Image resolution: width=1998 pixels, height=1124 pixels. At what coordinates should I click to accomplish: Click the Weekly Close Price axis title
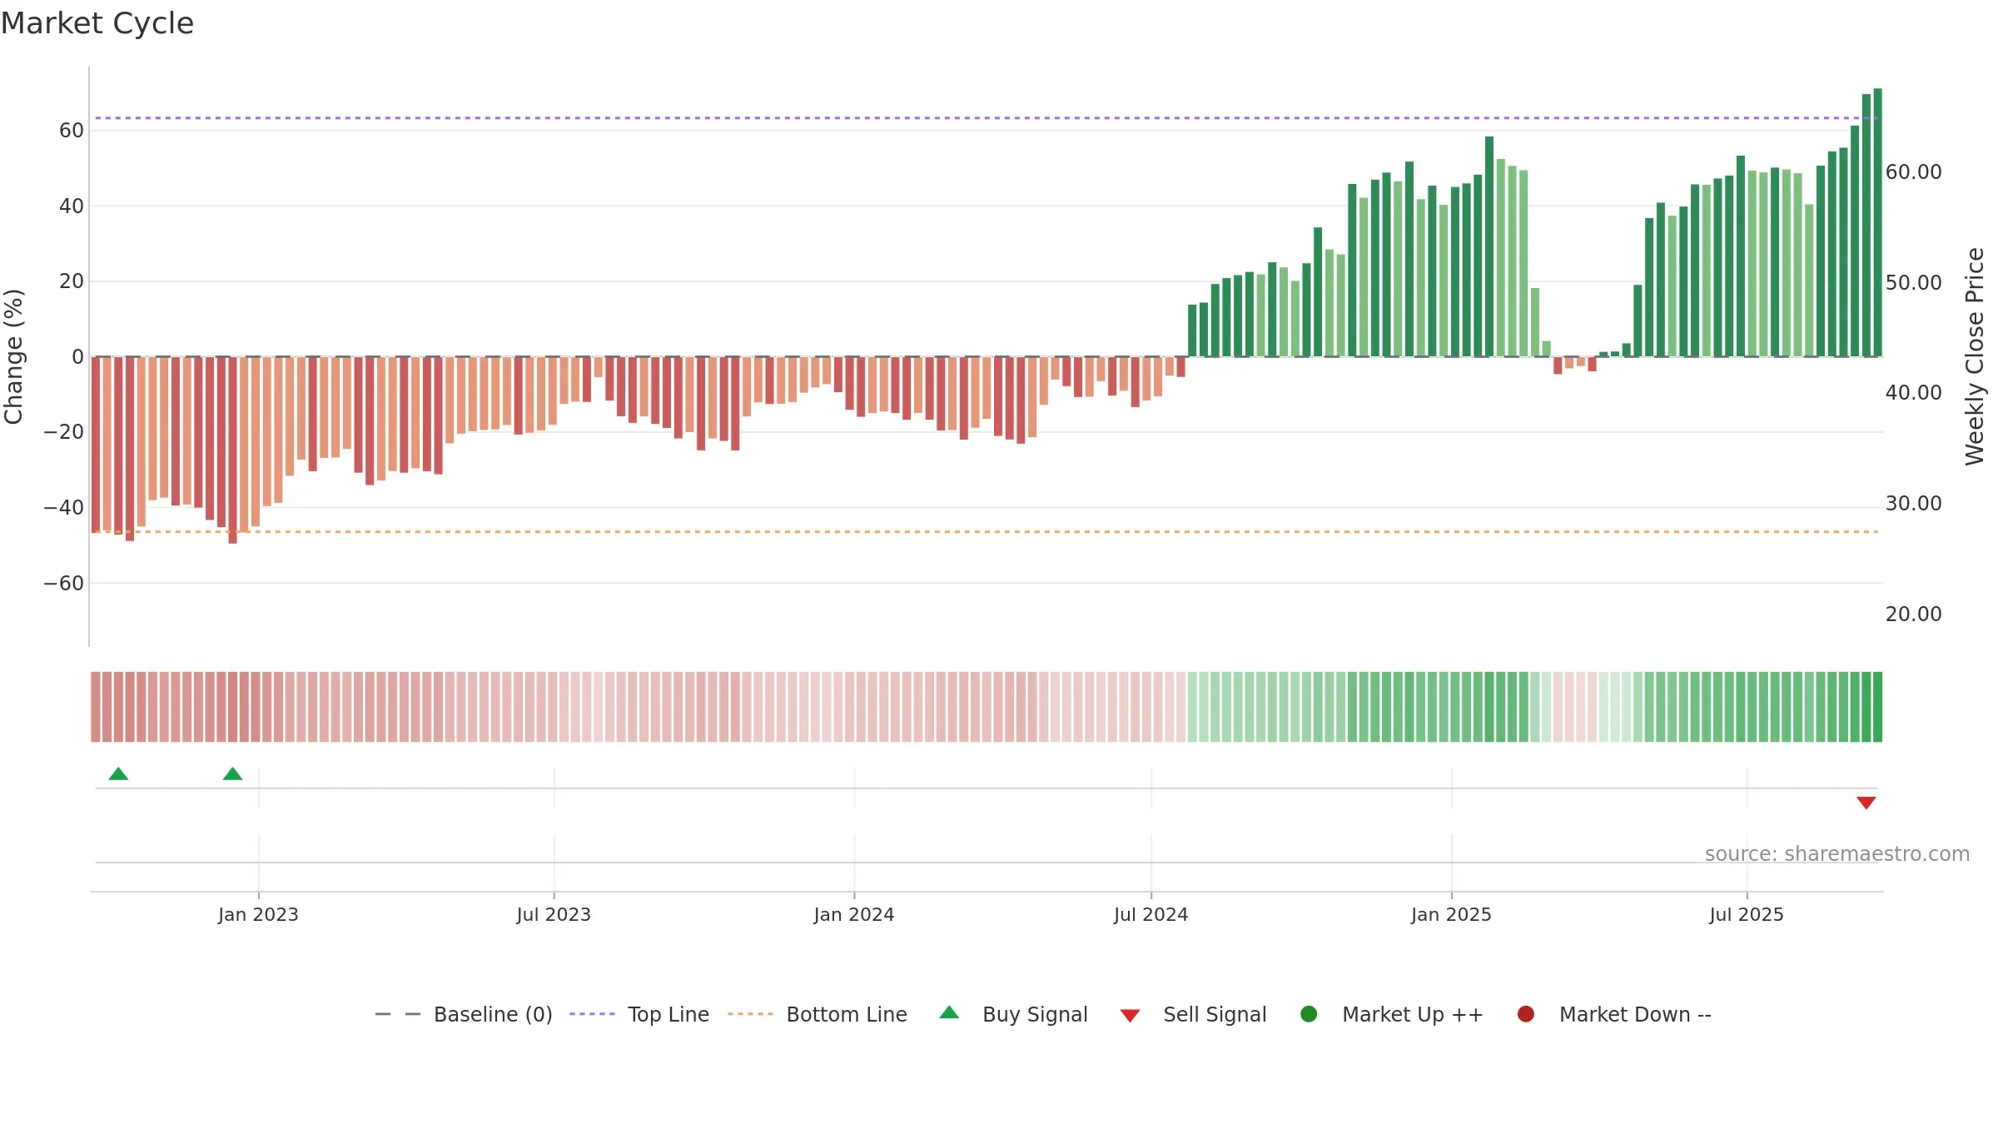point(1975,356)
